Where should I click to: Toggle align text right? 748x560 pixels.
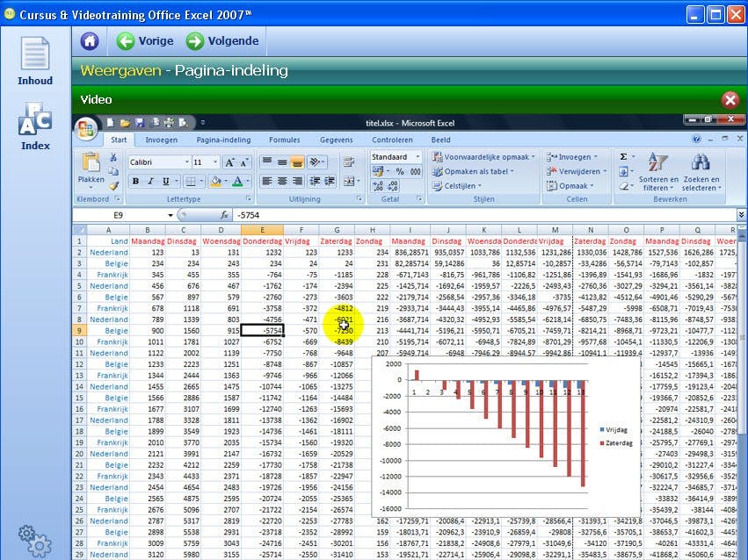(297, 181)
